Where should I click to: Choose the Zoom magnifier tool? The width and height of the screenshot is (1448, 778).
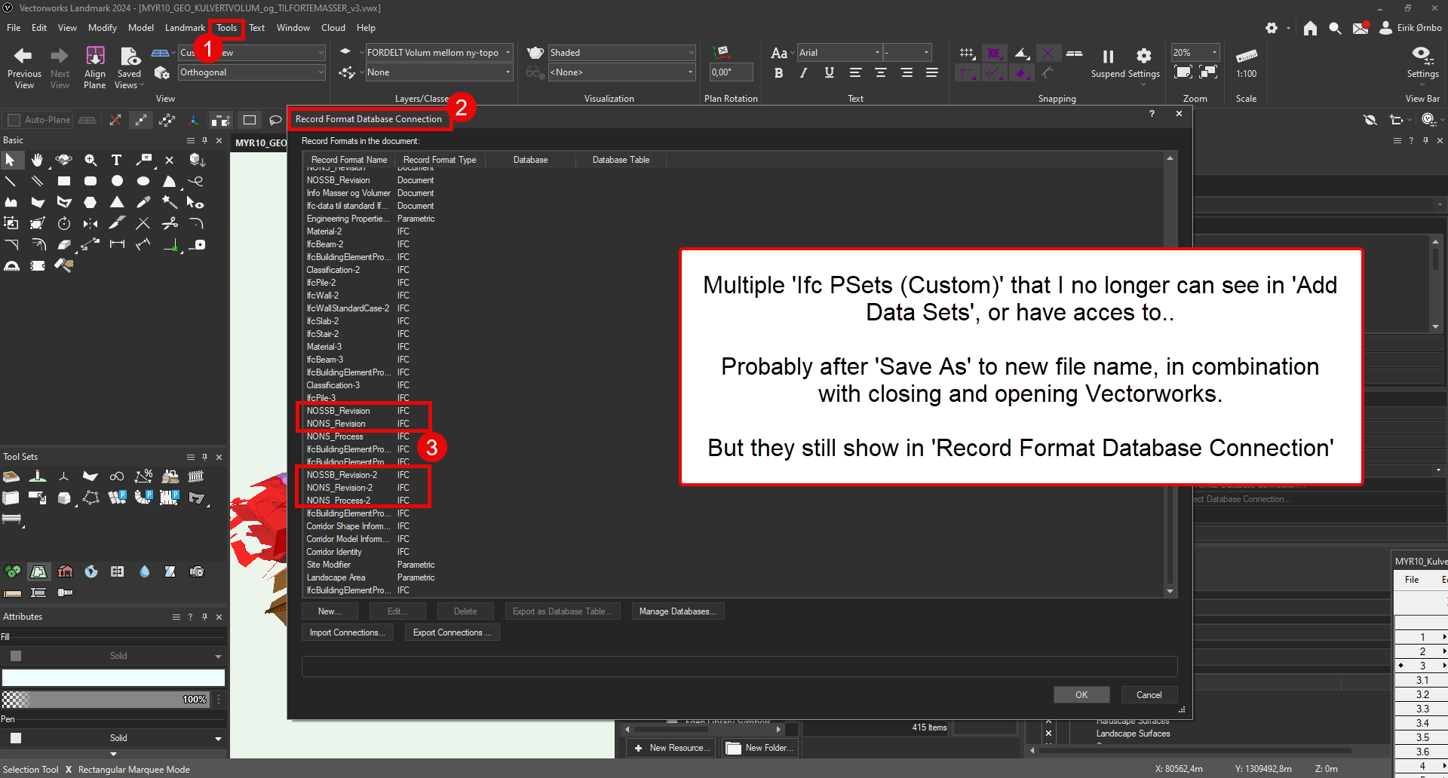(90, 160)
